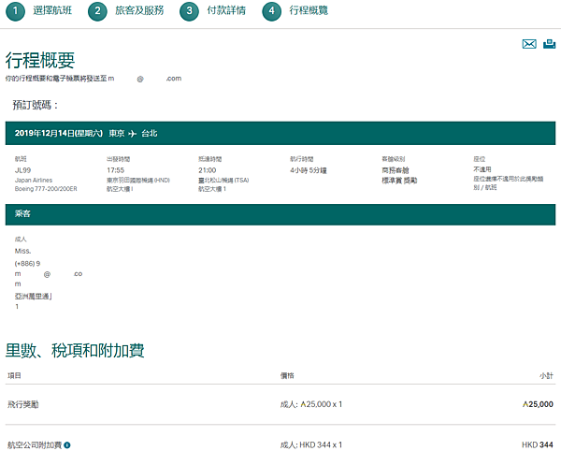Select step 3 circle icon
Screen dimensions: 561x451
(x=189, y=11)
